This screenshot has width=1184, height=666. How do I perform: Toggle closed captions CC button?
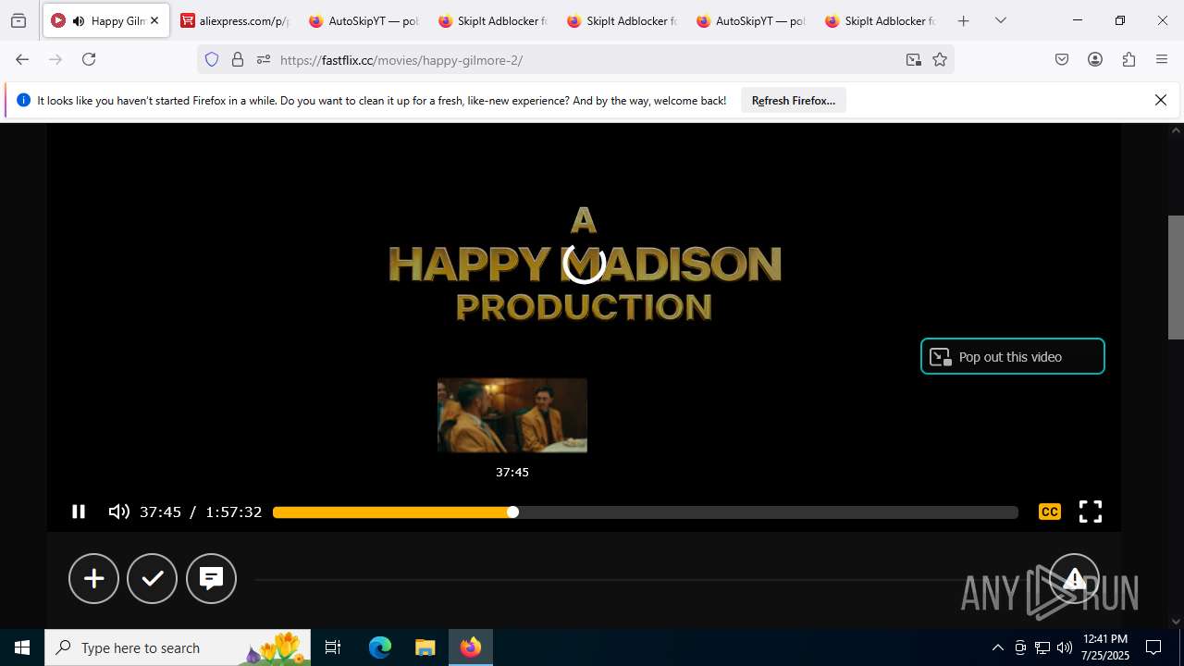click(1049, 512)
